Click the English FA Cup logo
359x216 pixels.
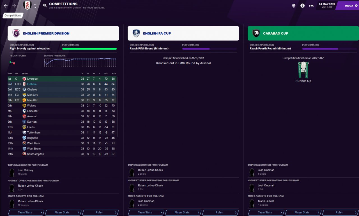click(x=136, y=34)
